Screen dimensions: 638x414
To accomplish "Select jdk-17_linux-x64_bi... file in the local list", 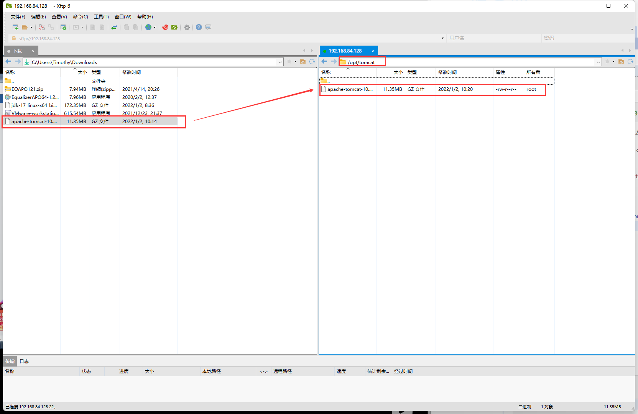I will pos(90,105).
